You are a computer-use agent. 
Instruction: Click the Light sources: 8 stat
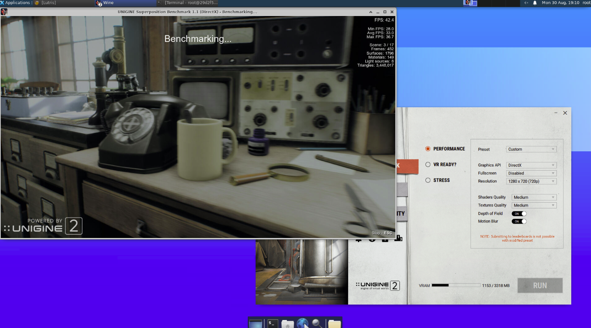pos(379,61)
